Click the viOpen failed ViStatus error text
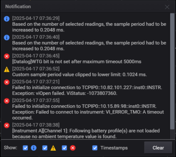Viewport: 176px width, 157px height. click(65, 93)
